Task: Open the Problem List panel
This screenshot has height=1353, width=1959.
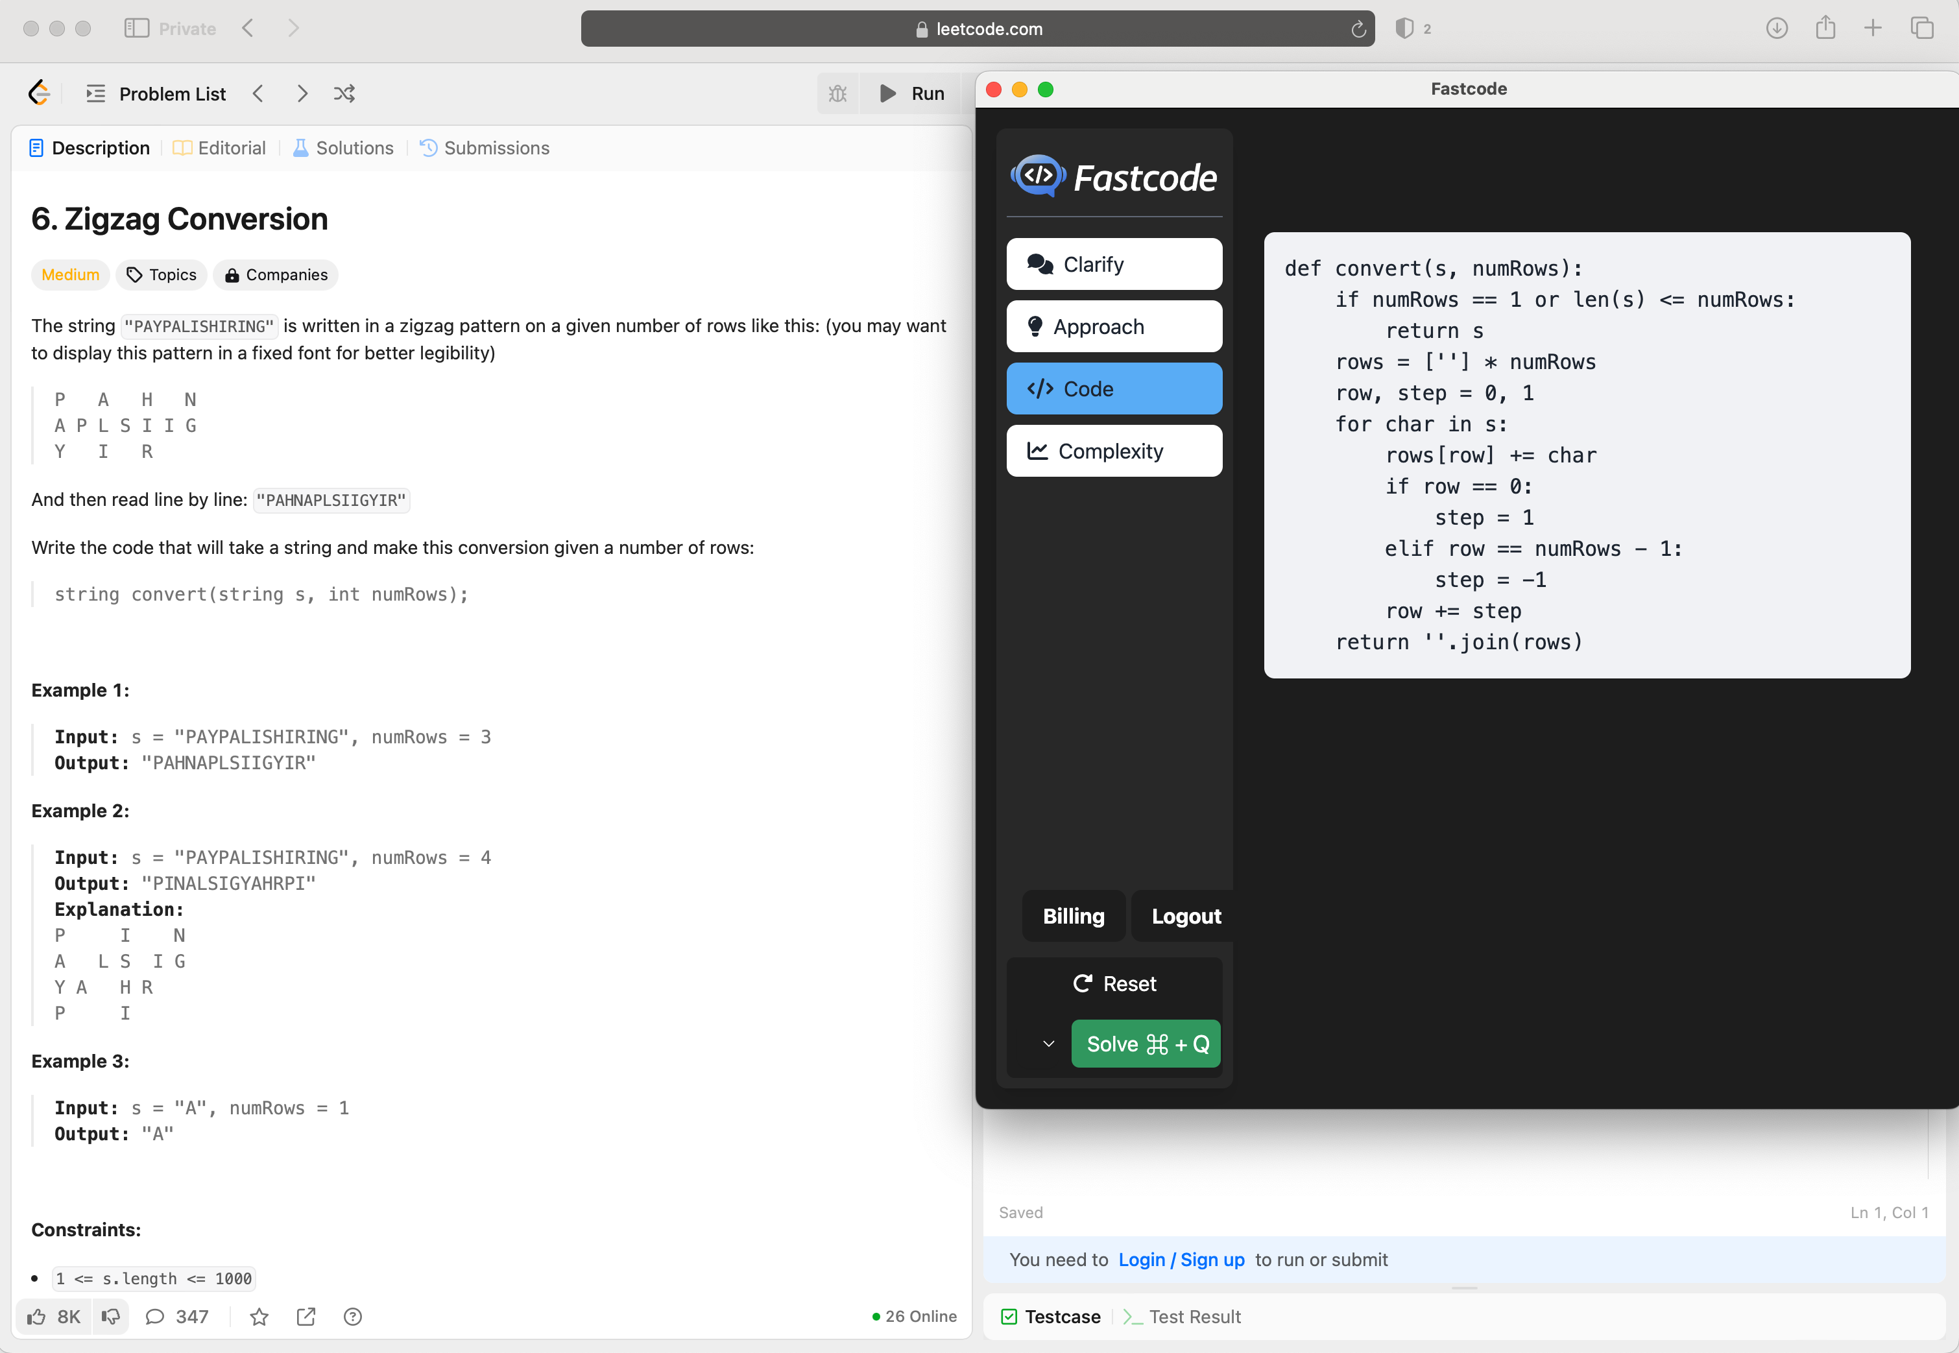Action: [156, 93]
